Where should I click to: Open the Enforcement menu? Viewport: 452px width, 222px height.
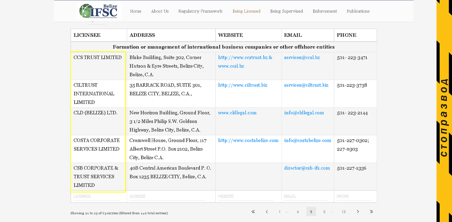[x=325, y=11]
